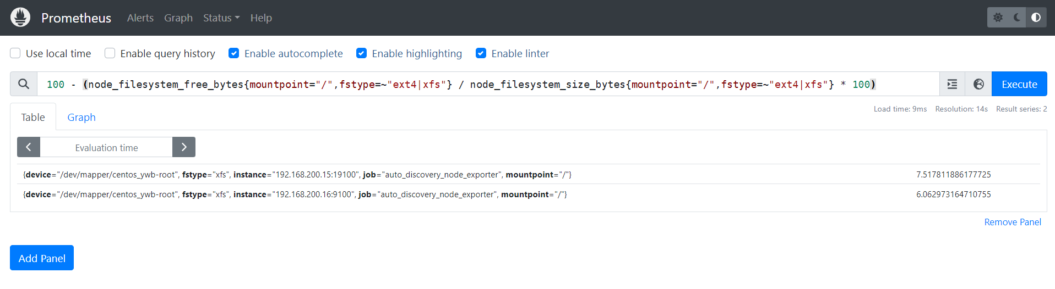Click the result row for 192.168.200.16:9100
The height and width of the screenshot is (289, 1055).
click(529, 194)
